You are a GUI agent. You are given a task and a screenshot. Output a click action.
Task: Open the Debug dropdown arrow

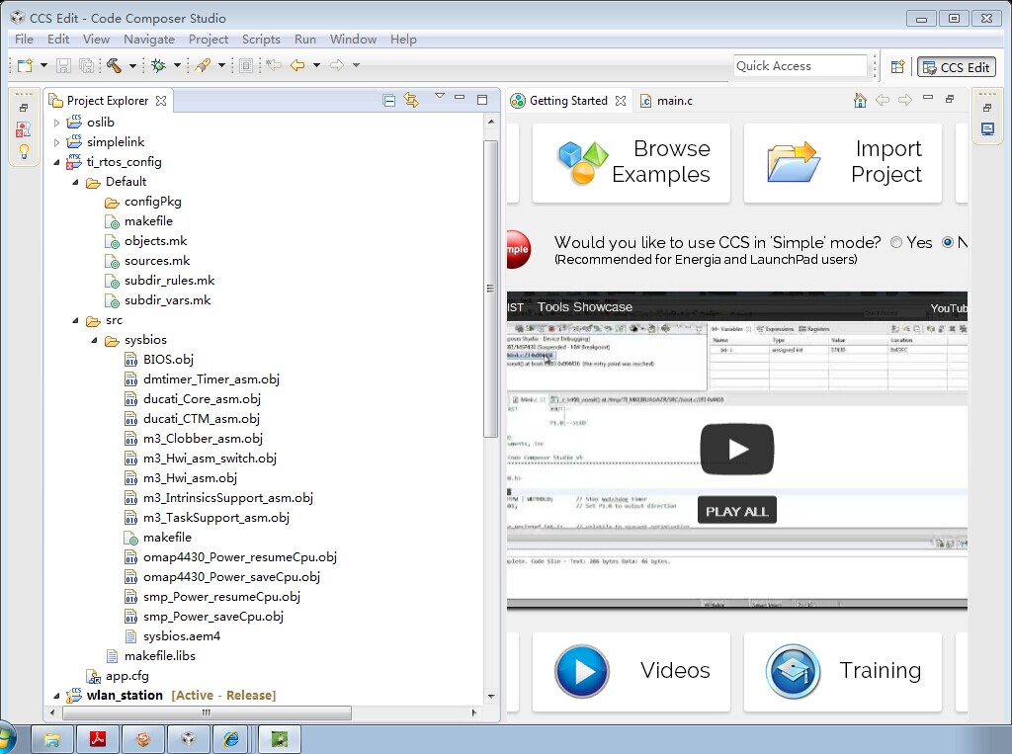coord(177,65)
